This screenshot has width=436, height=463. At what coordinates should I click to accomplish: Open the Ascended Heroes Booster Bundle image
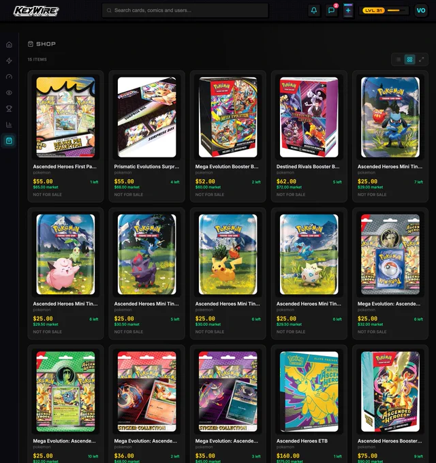(x=390, y=392)
